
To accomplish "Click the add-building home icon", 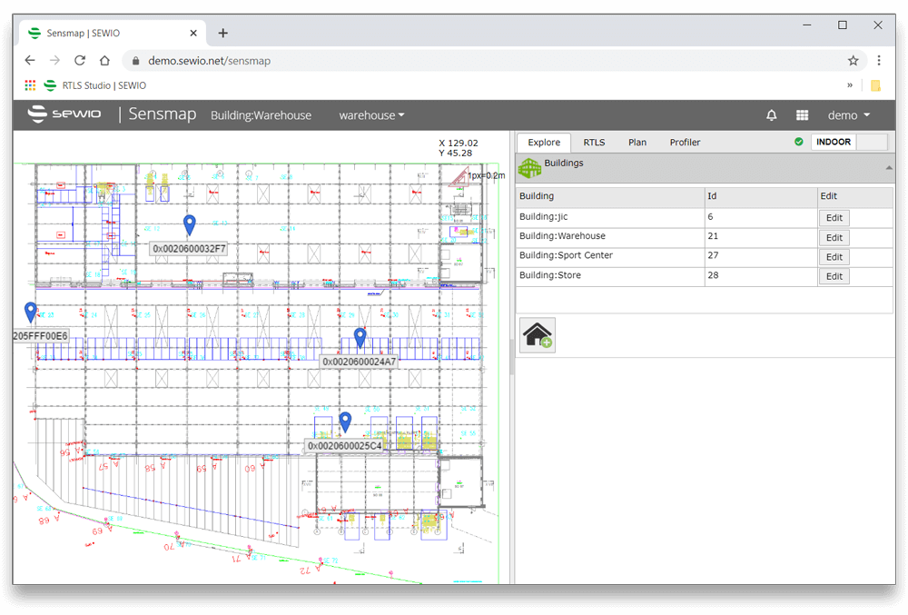I will 537,335.
